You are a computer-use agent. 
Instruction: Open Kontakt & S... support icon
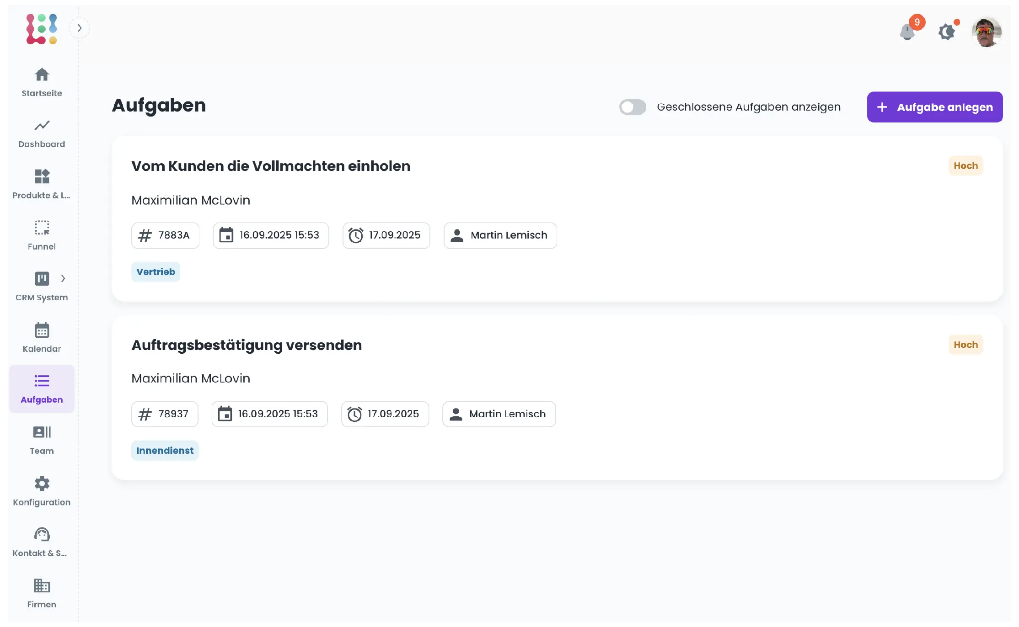42,535
